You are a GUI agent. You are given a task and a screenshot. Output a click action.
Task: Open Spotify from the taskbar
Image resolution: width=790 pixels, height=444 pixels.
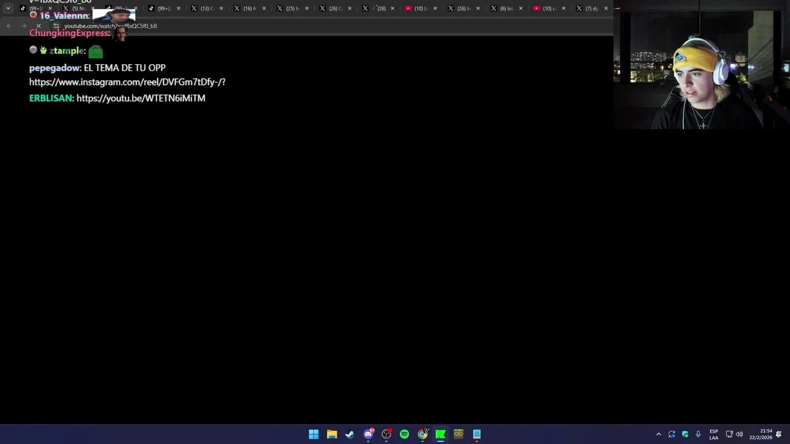click(404, 434)
